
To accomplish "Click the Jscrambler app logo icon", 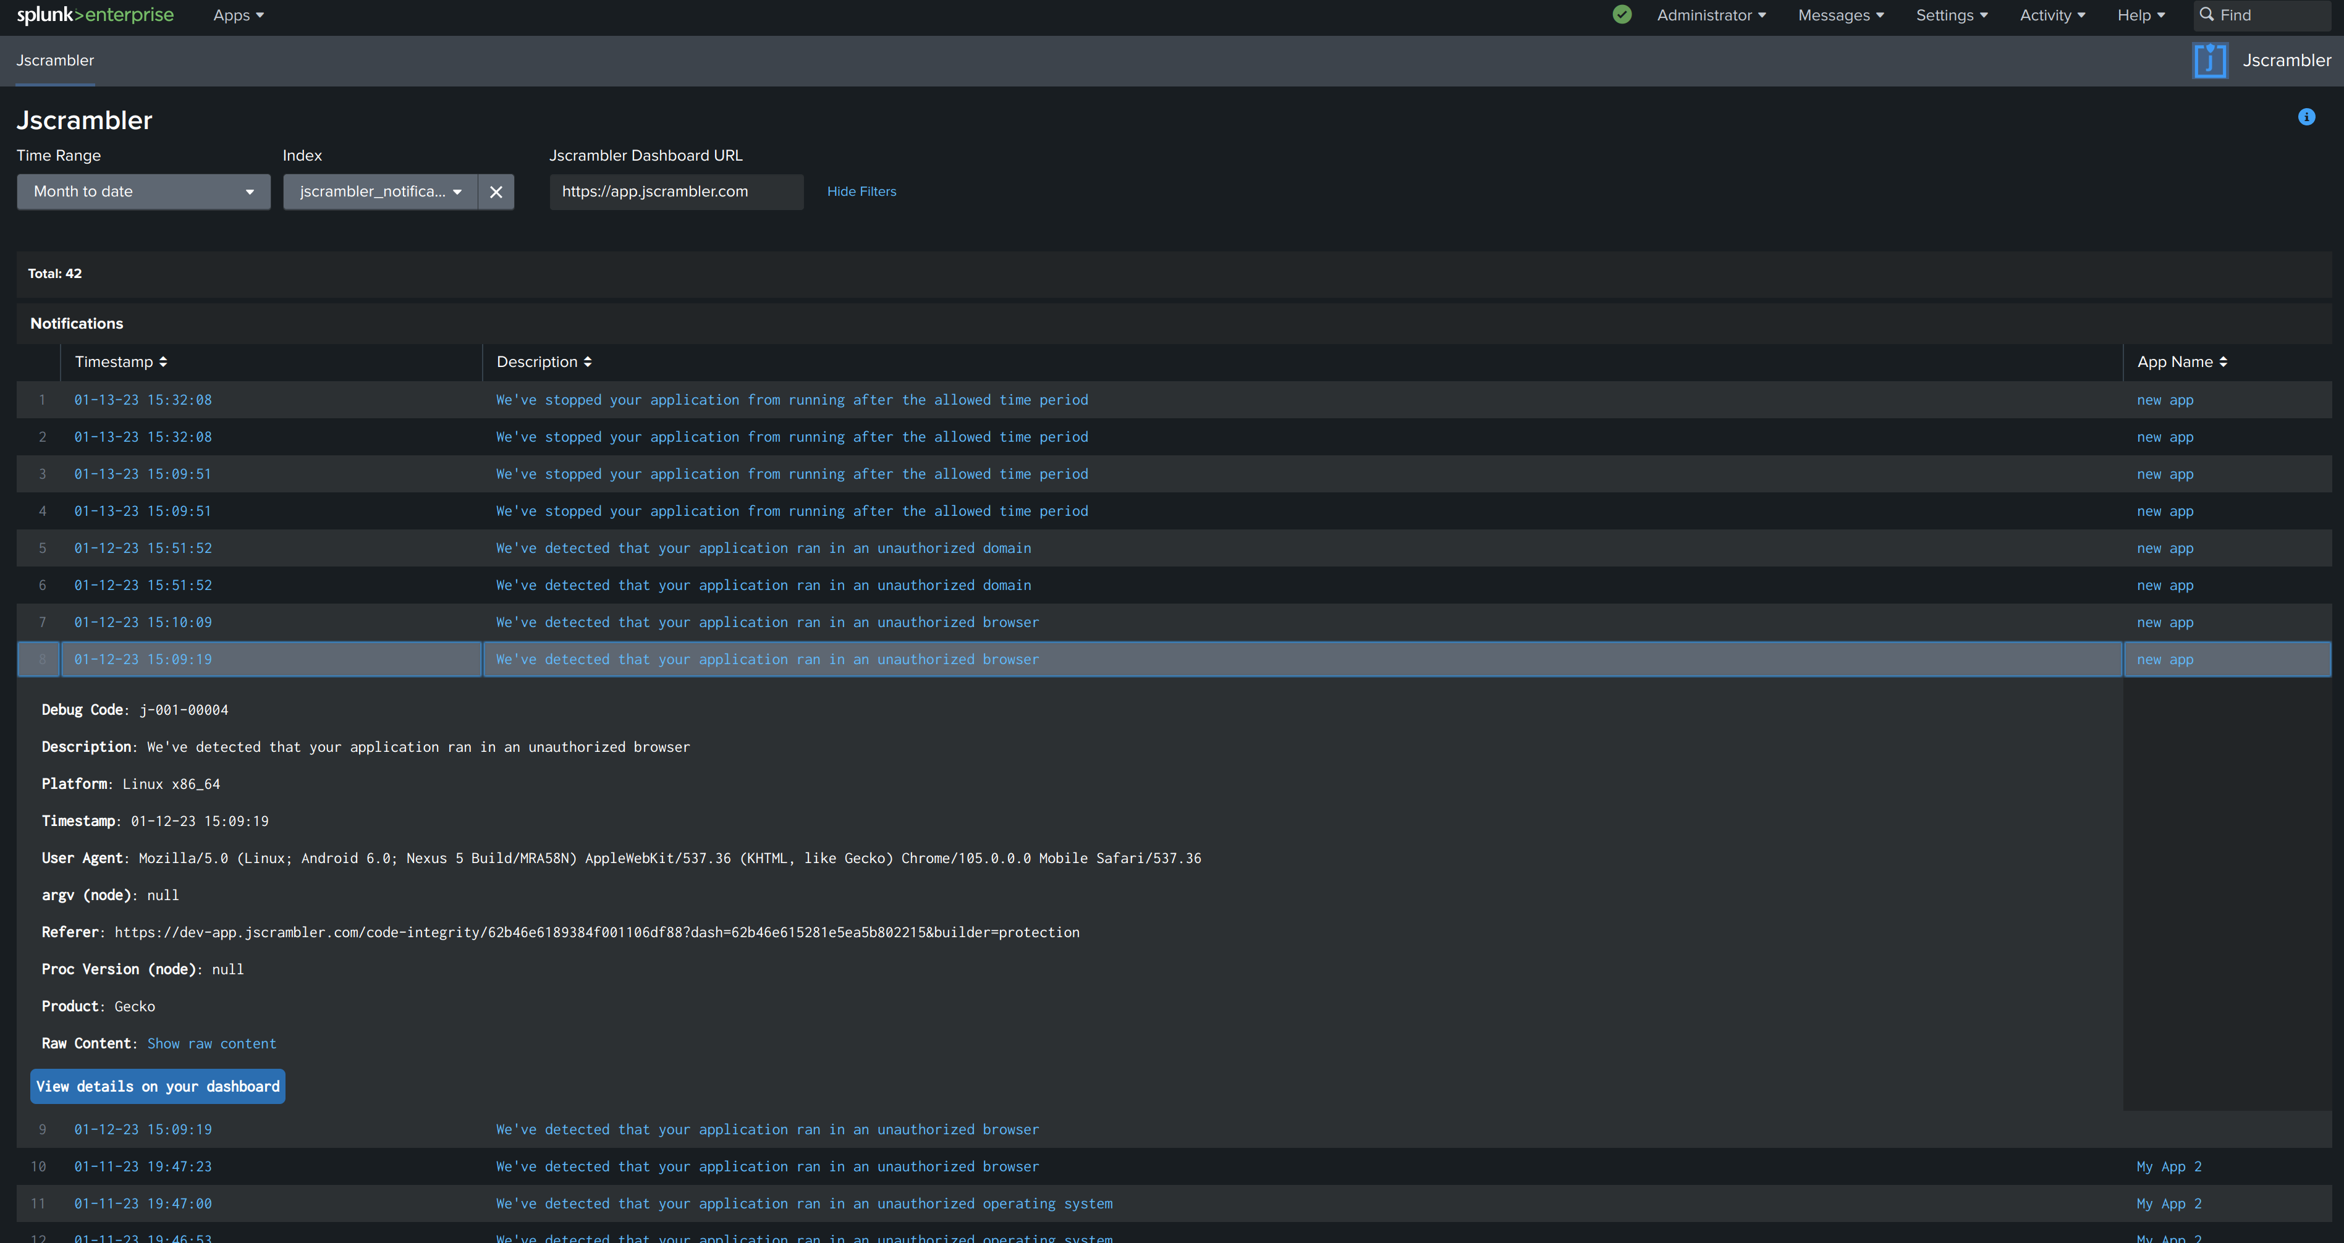I will (x=2209, y=61).
